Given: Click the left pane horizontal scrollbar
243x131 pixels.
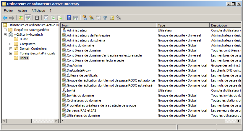Looking at the screenshot, I should [30, 121].
